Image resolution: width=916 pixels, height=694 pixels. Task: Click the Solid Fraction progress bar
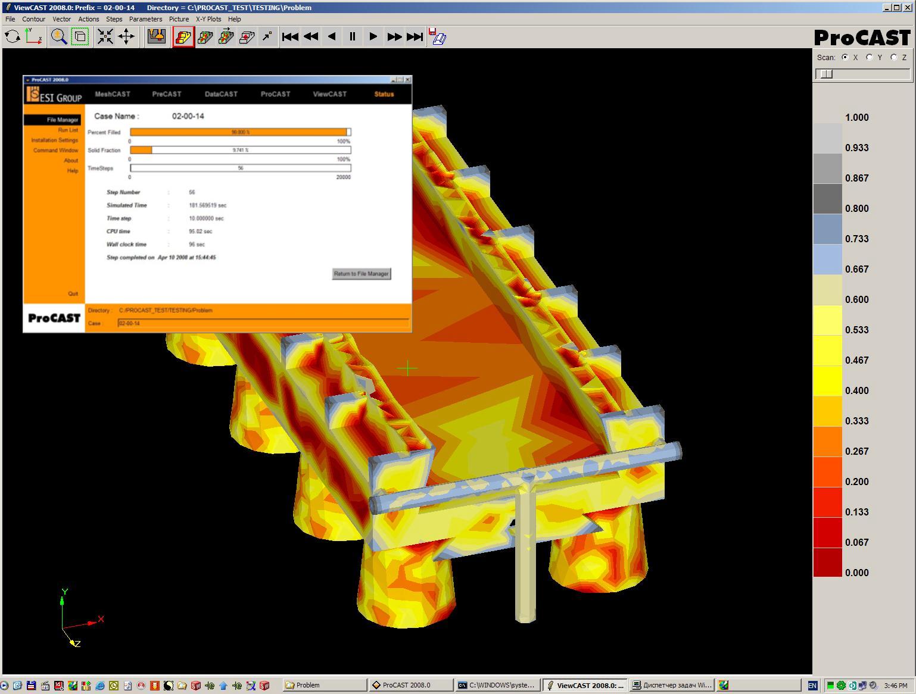pyautogui.click(x=241, y=150)
